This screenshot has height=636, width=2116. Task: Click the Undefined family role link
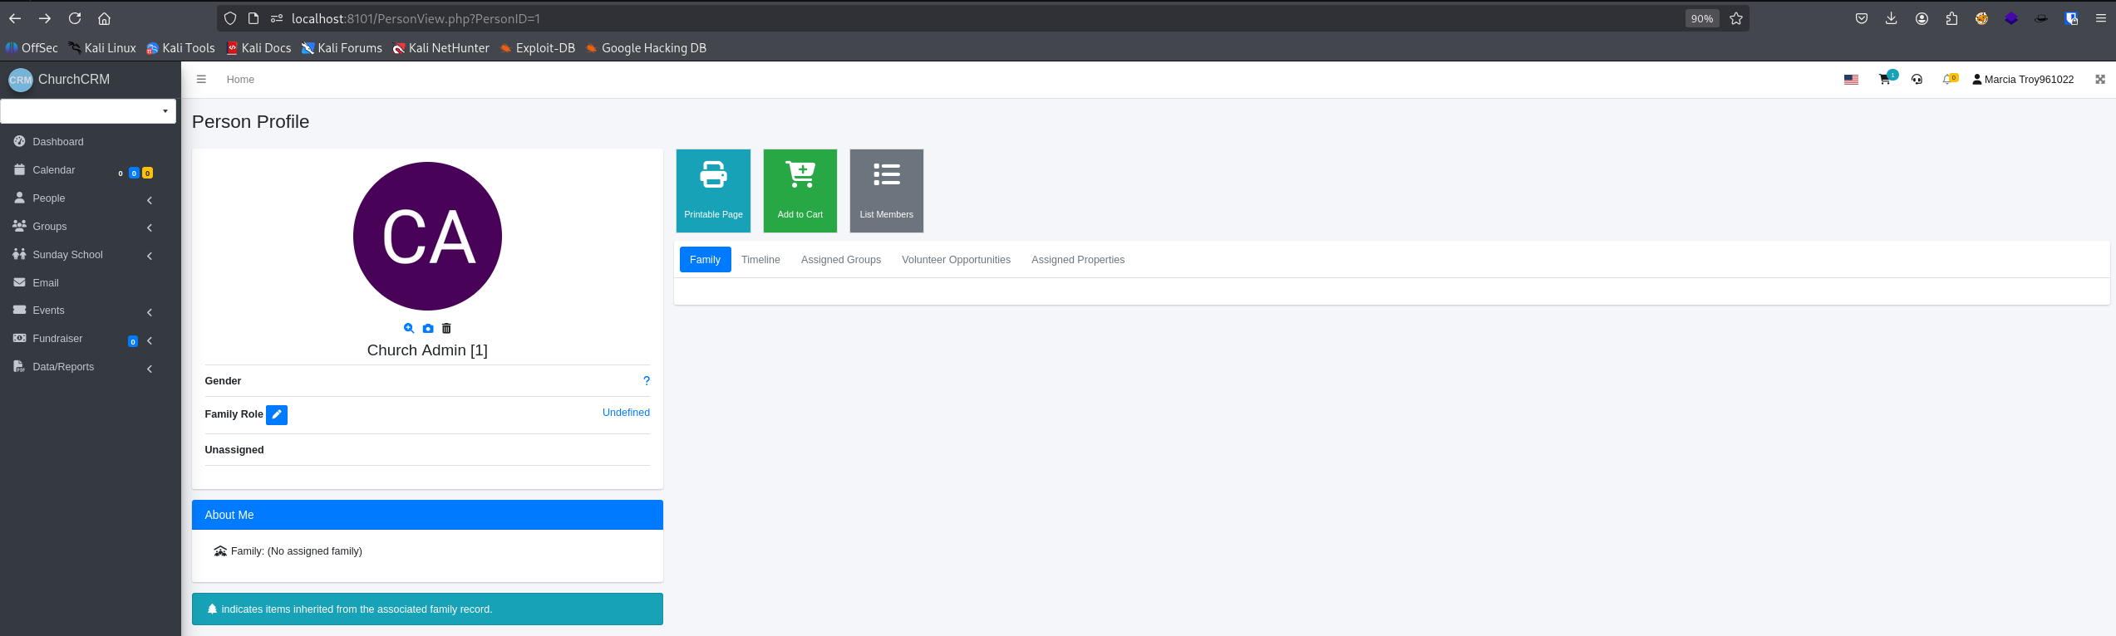[626, 413]
